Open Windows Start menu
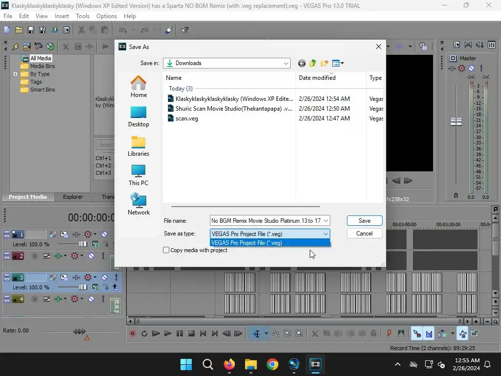This screenshot has width=501, height=376. point(186,364)
